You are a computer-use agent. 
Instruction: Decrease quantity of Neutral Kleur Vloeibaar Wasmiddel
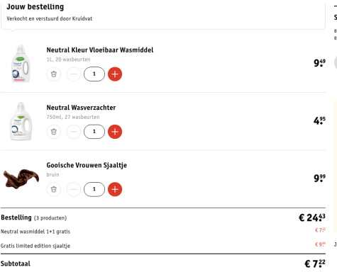point(74,74)
